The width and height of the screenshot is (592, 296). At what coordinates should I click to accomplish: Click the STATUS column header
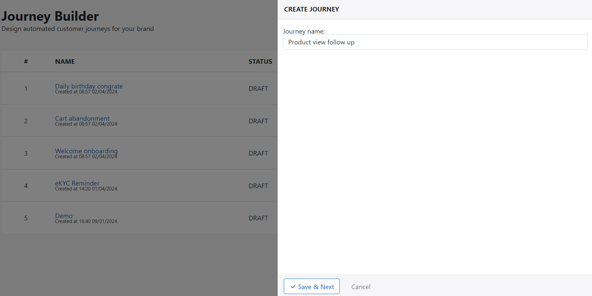(x=260, y=62)
